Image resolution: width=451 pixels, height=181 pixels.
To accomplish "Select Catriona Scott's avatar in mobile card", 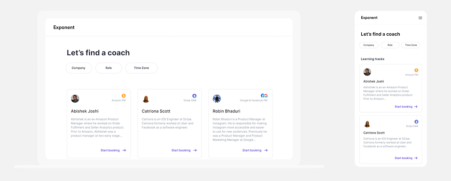I will [x=367, y=124].
